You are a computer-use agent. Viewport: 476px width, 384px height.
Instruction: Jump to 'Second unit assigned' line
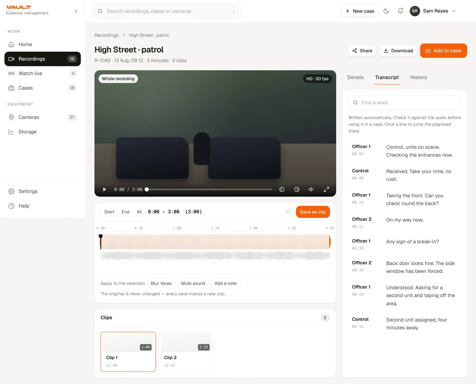click(404, 323)
